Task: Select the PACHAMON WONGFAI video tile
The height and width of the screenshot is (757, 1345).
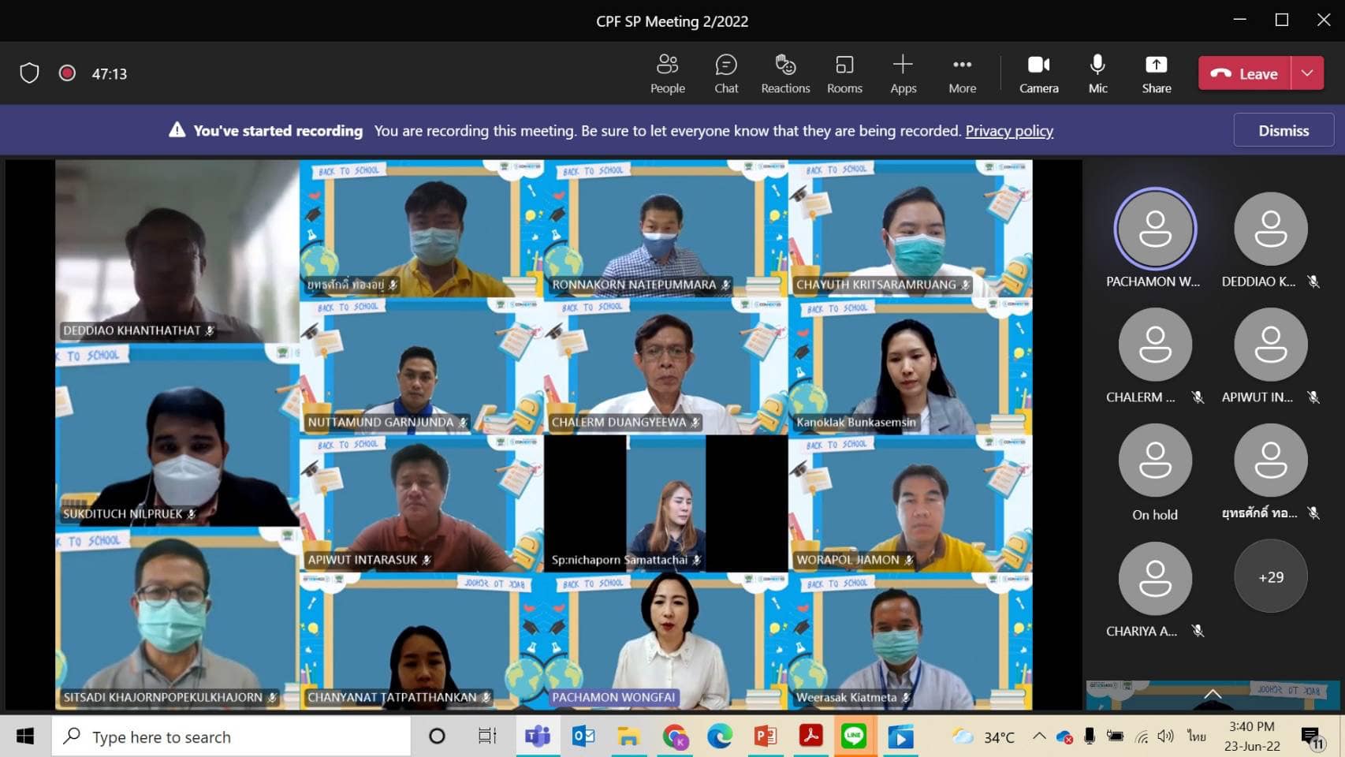Action: (659, 640)
